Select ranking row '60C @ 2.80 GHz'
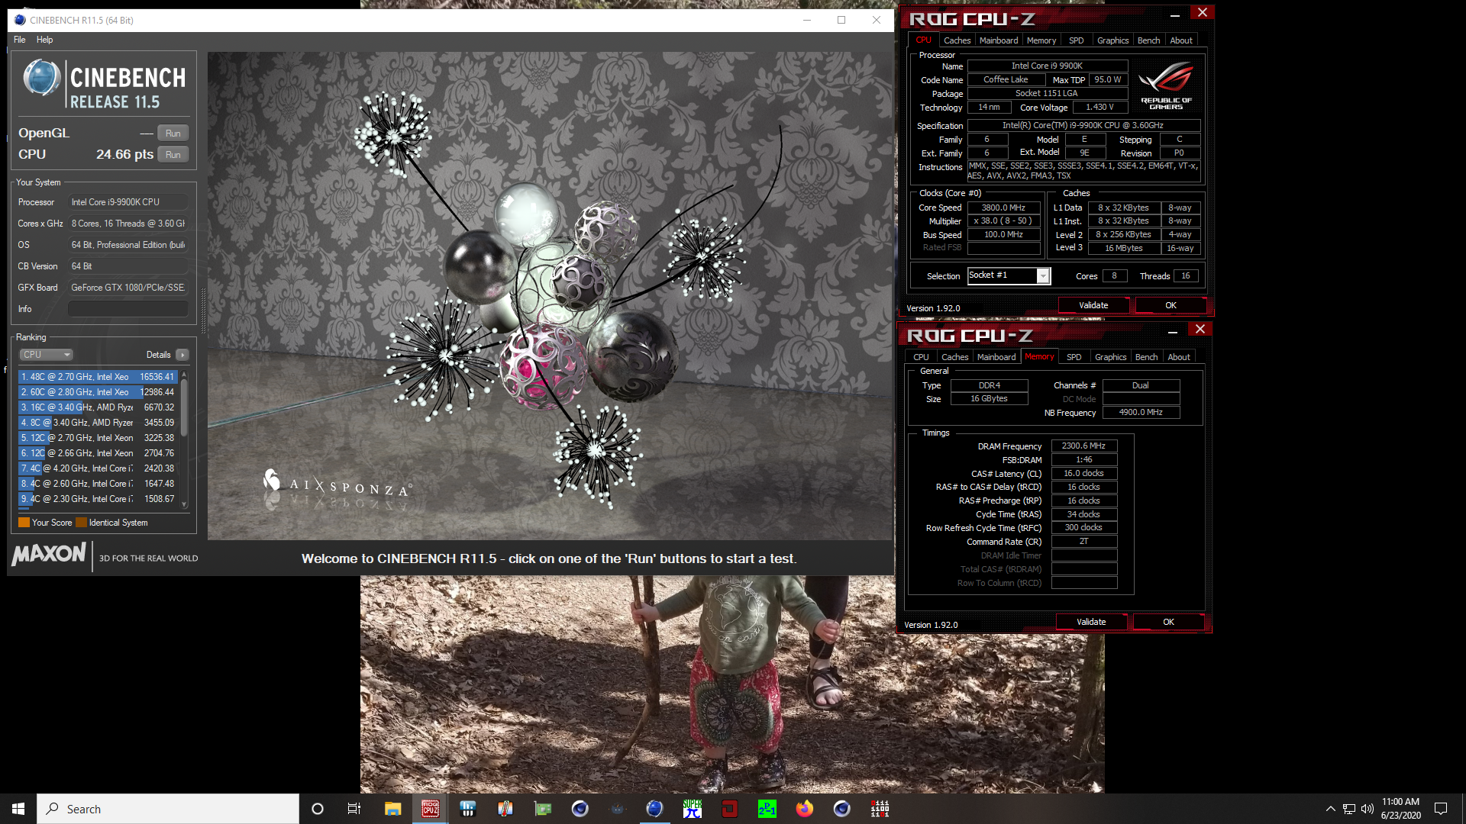Screen dimensions: 1466x824 point(98,392)
